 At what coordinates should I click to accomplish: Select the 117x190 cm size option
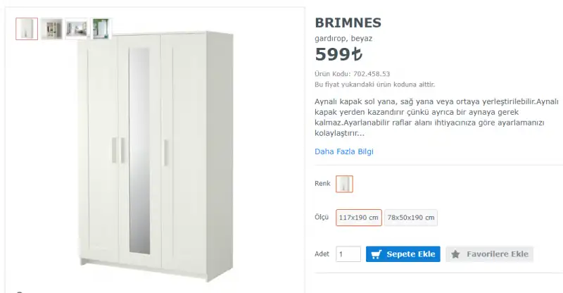click(x=359, y=218)
